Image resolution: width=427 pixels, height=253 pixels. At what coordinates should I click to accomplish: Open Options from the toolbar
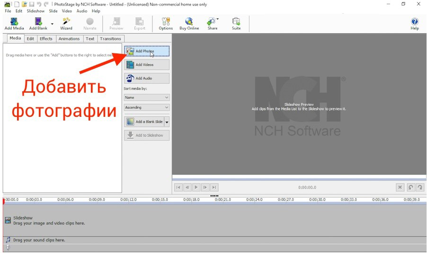tap(166, 23)
